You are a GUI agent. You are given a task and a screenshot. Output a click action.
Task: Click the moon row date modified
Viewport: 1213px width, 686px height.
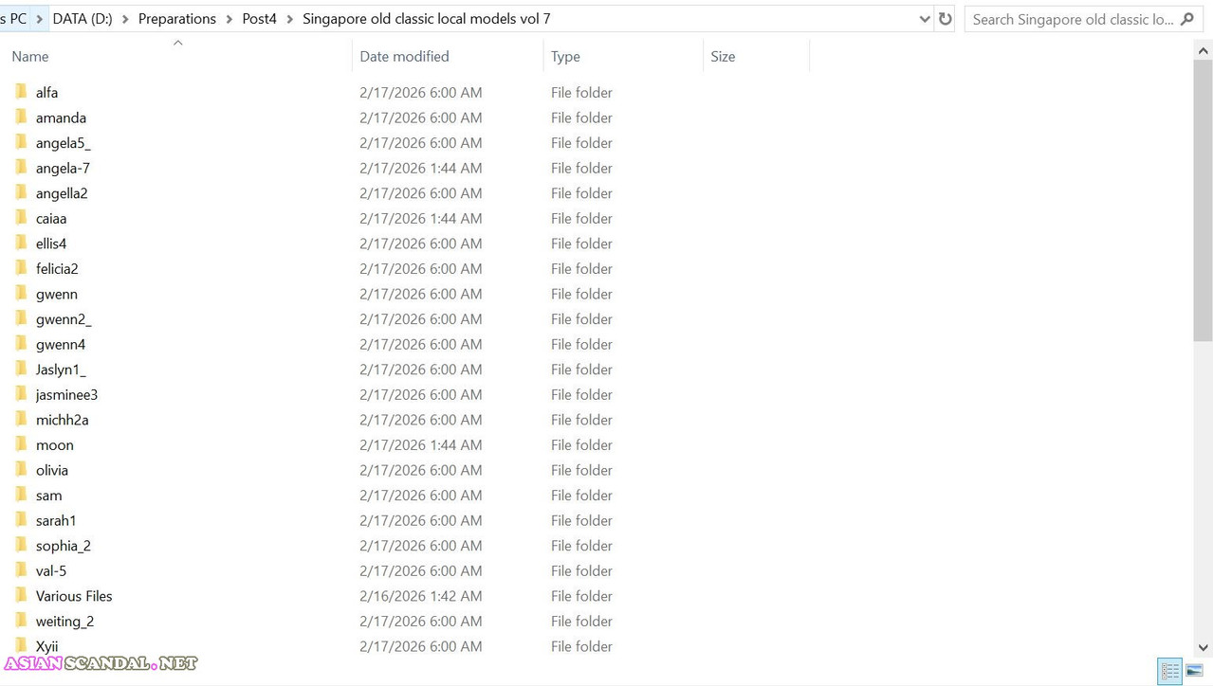[x=421, y=444]
